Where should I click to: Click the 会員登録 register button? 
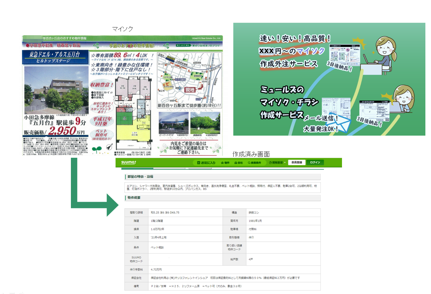click(x=296, y=162)
